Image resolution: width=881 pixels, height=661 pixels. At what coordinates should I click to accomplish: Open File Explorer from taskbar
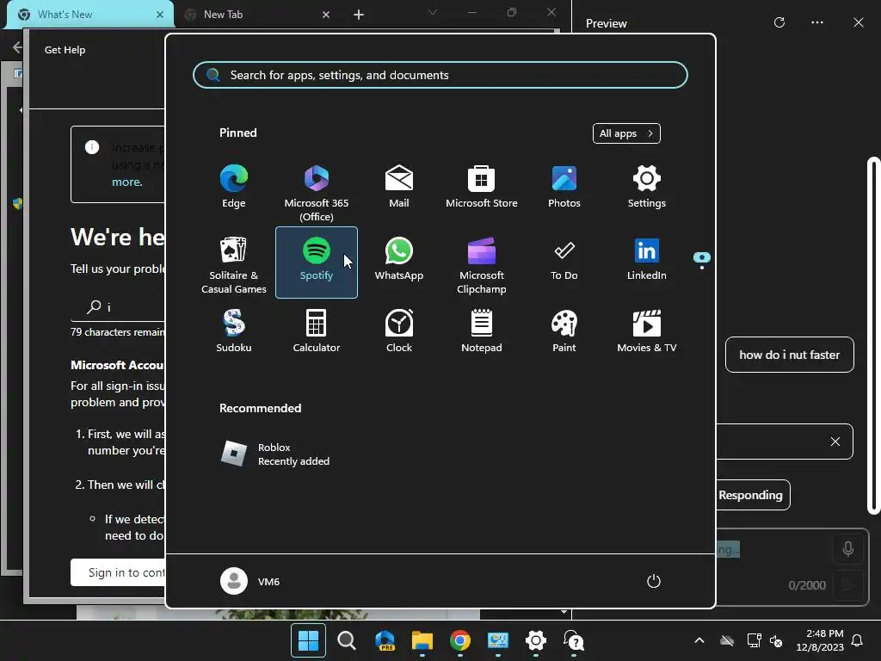click(x=422, y=640)
